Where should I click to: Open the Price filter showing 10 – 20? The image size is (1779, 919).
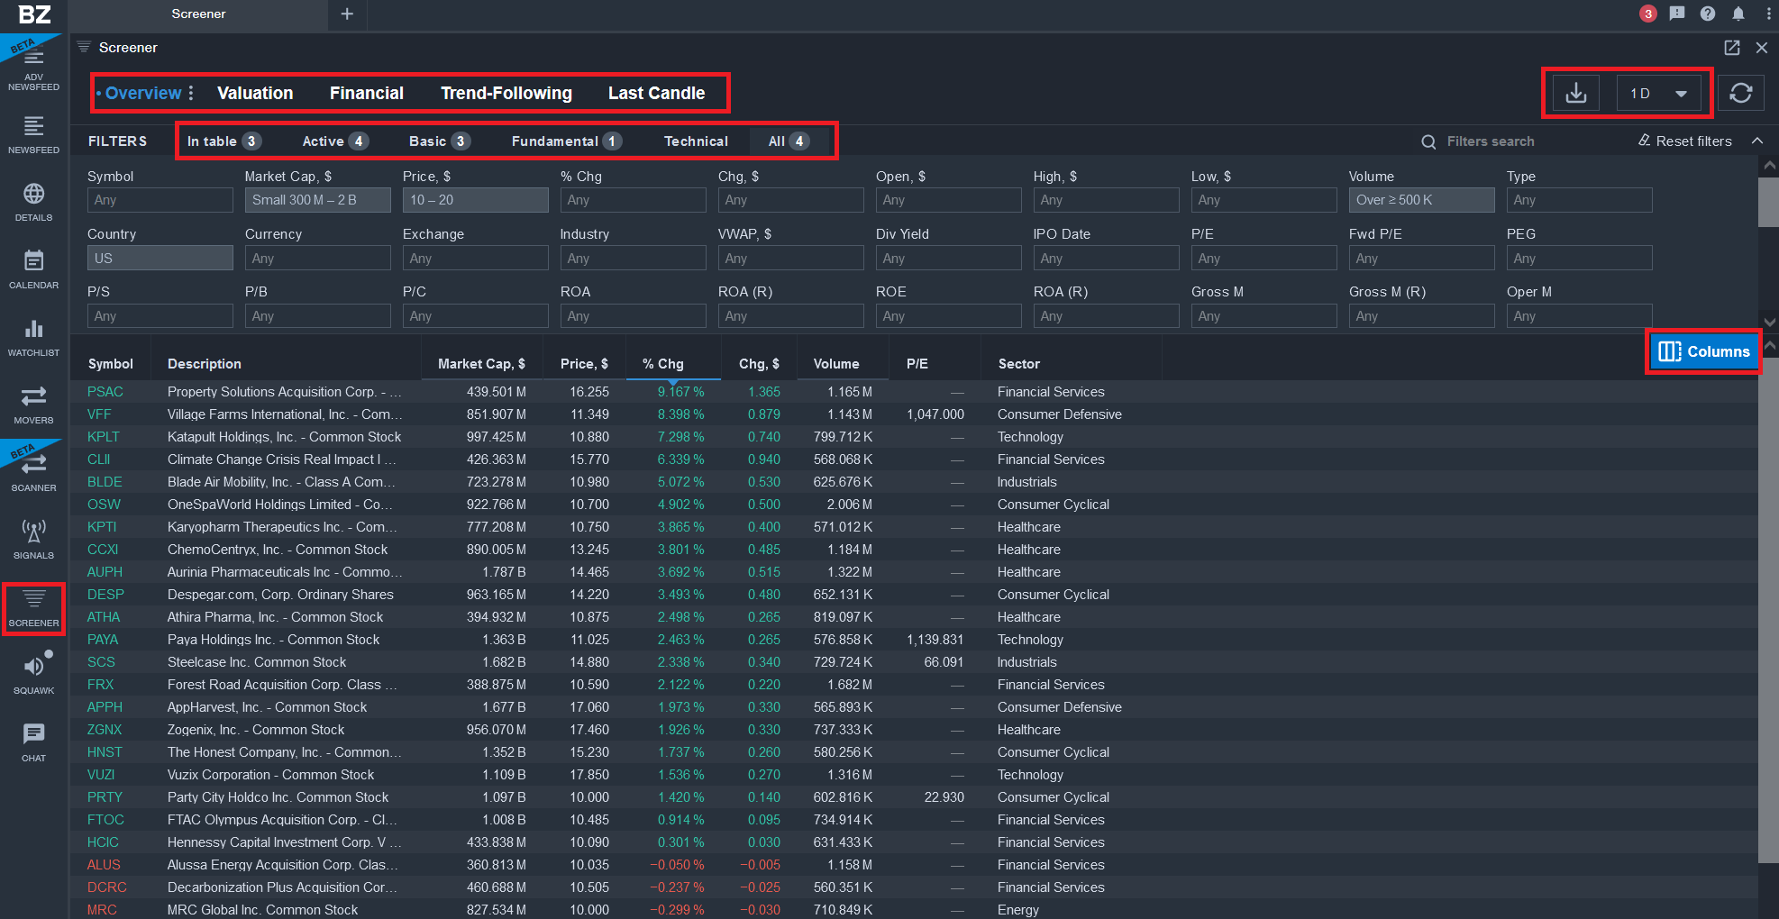pyautogui.click(x=475, y=200)
